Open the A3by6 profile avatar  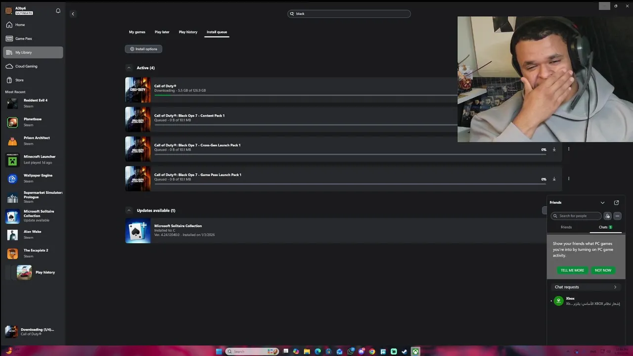click(8, 11)
